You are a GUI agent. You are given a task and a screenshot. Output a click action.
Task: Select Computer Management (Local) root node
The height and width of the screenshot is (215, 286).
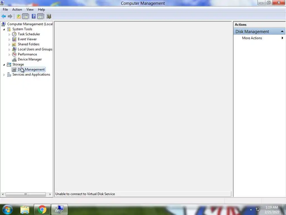30,24
